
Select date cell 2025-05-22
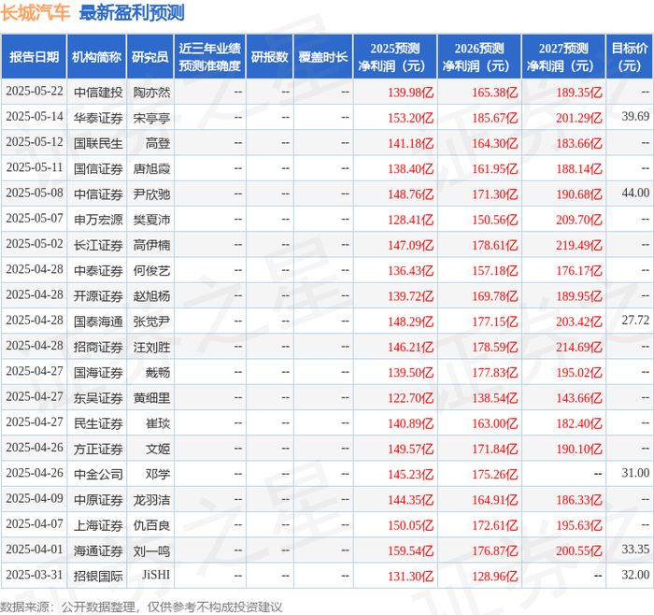click(35, 92)
